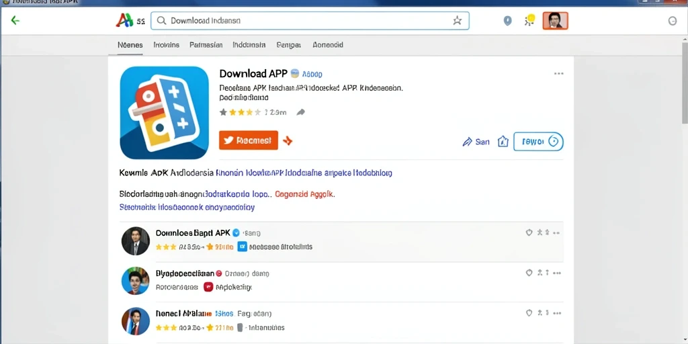The image size is (688, 344).
Task: Open three-dot menu of Download APP card
Action: [x=558, y=74]
